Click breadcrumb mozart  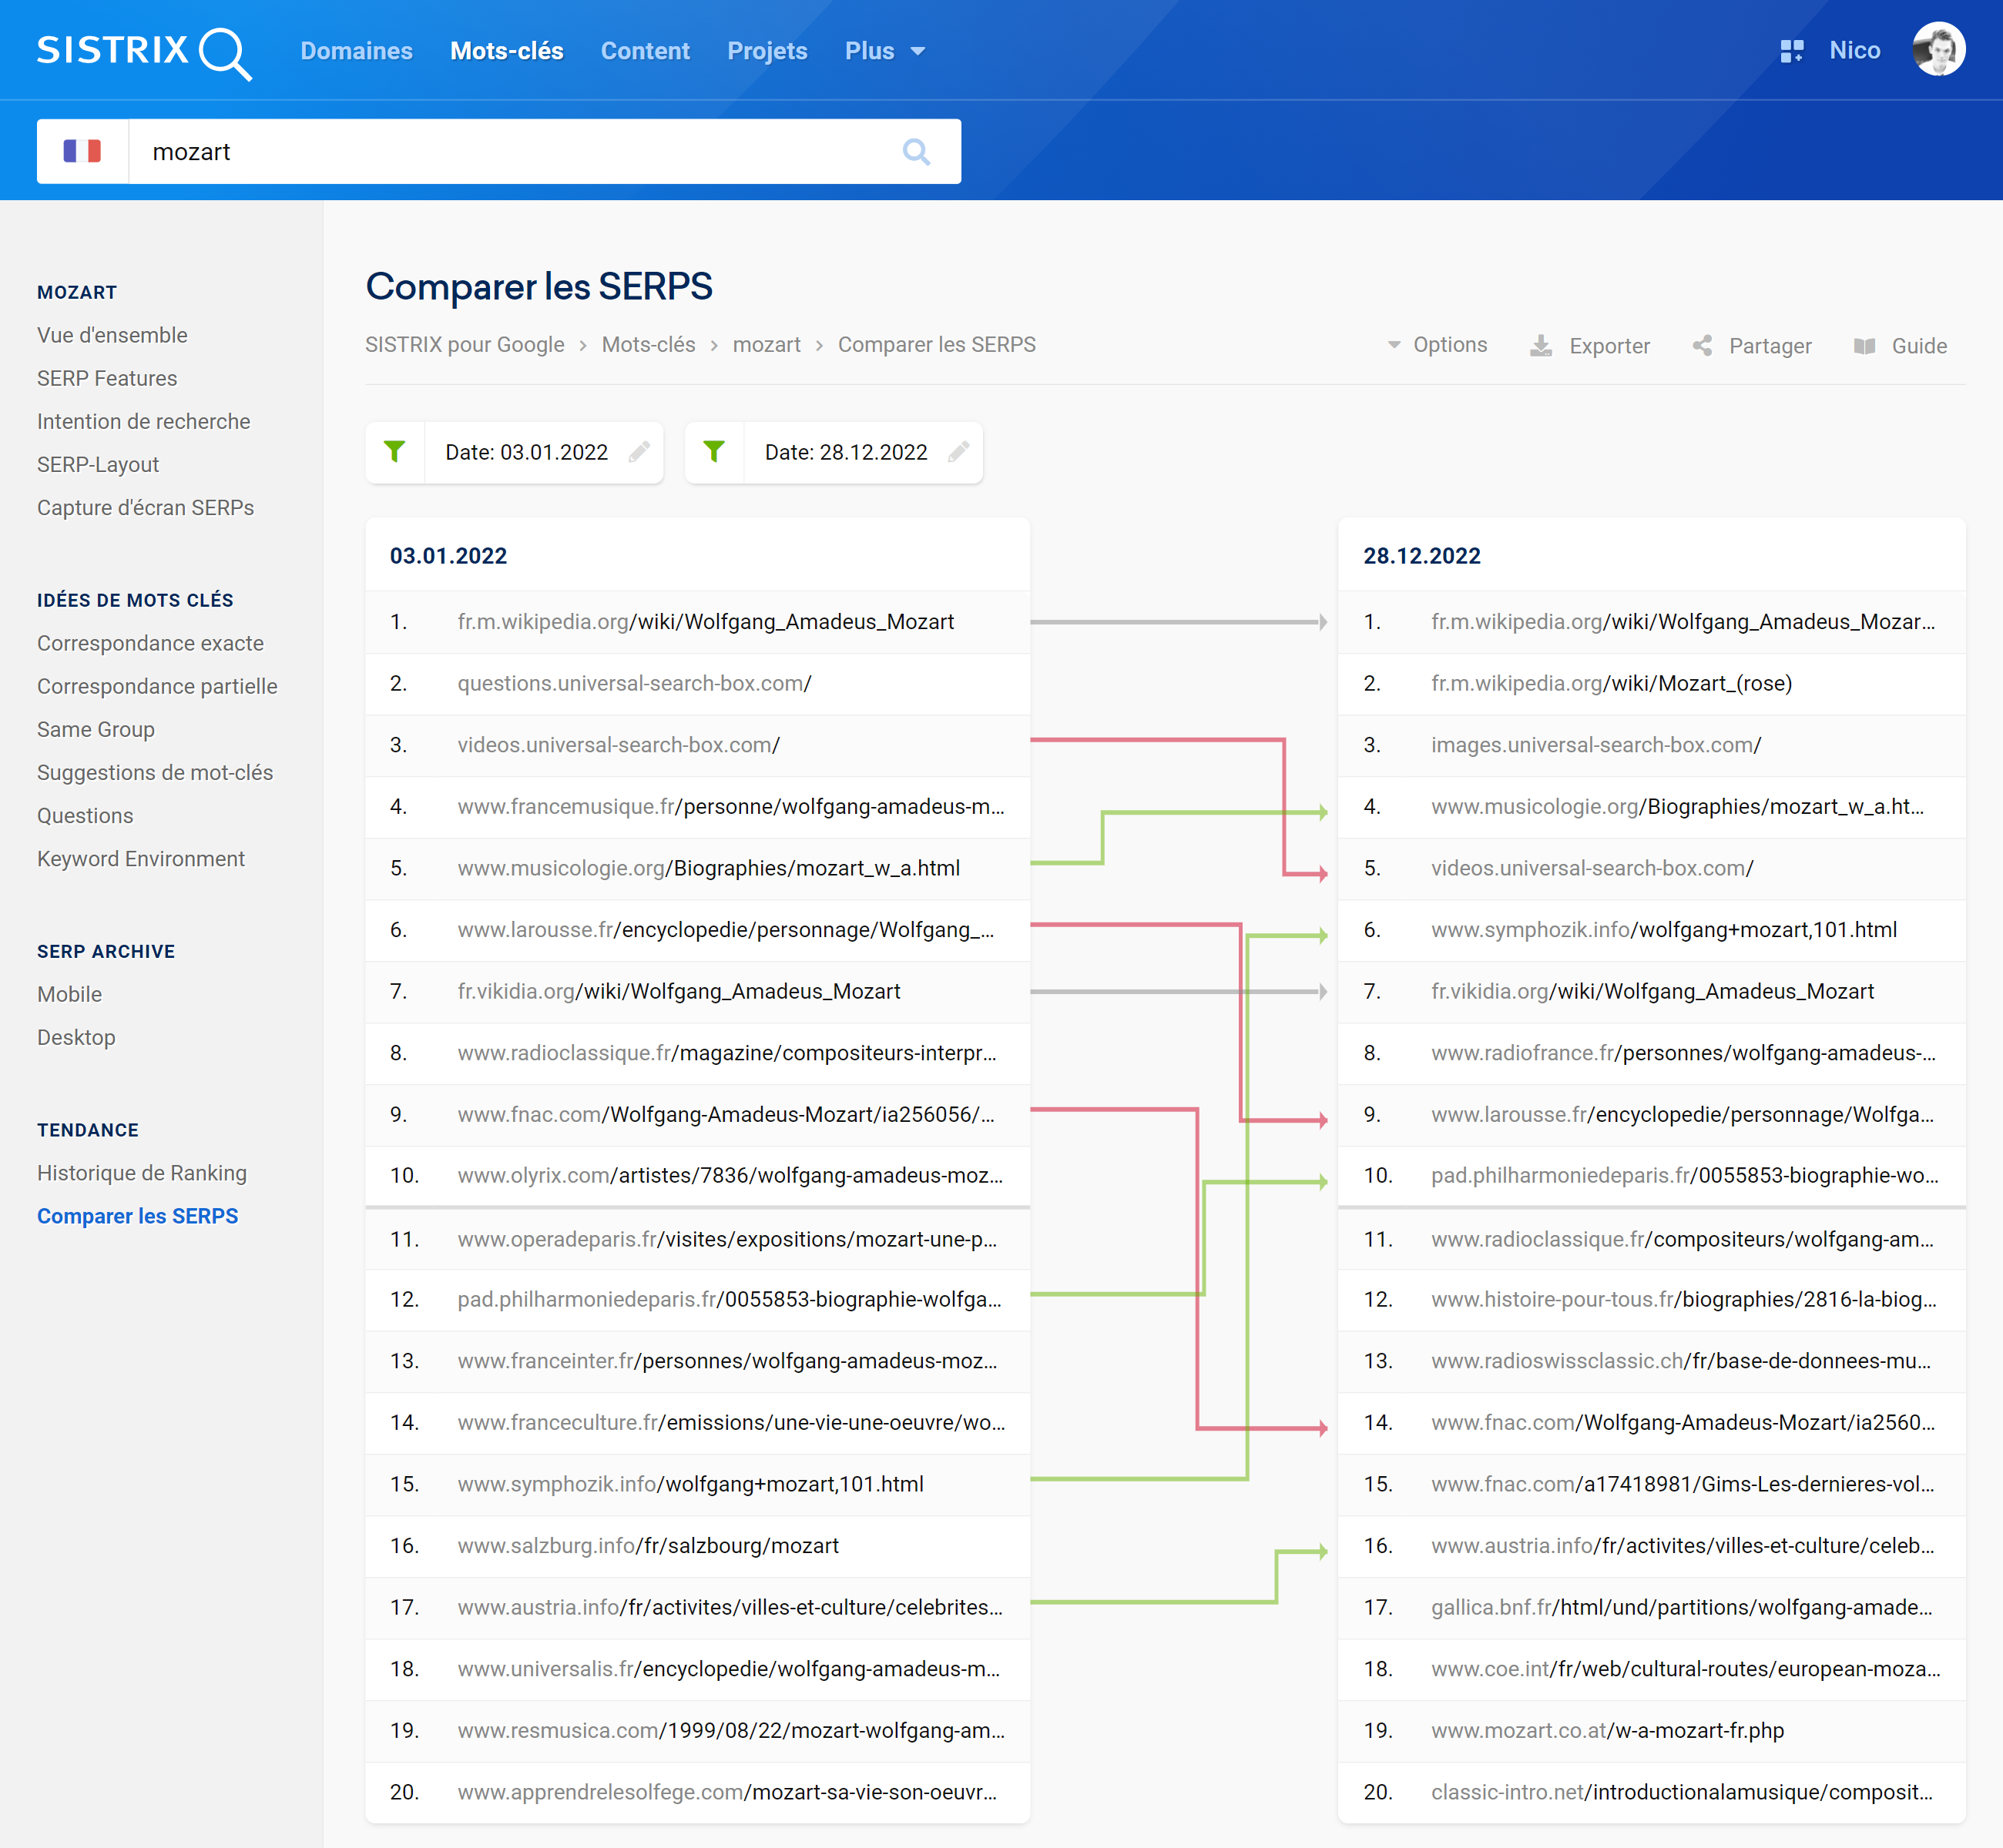click(767, 344)
